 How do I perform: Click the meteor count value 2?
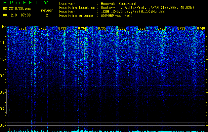47,15
